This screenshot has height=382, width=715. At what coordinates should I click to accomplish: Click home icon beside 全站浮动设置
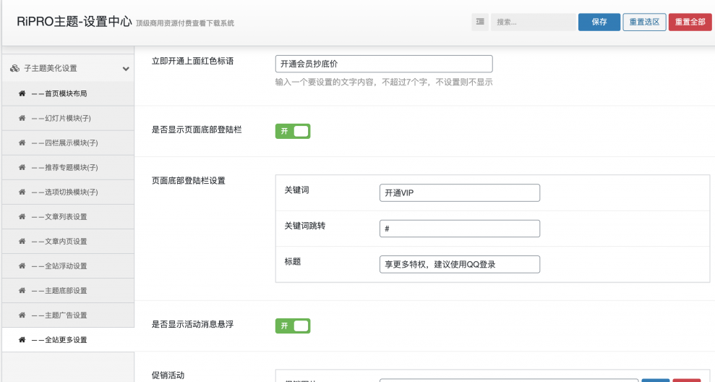click(x=22, y=266)
